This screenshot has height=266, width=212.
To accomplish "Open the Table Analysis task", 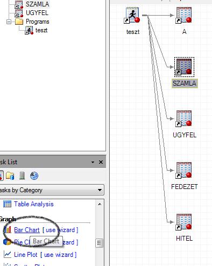I will [34, 204].
